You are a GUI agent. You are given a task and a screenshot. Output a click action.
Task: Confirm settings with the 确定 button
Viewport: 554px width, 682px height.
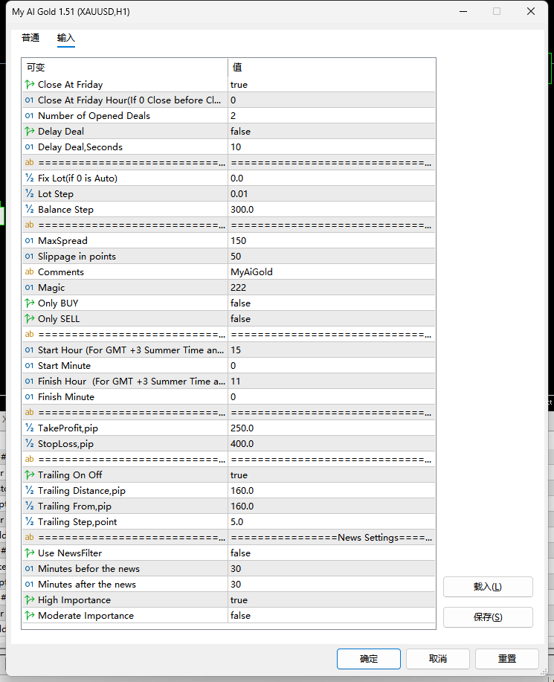coord(368,659)
